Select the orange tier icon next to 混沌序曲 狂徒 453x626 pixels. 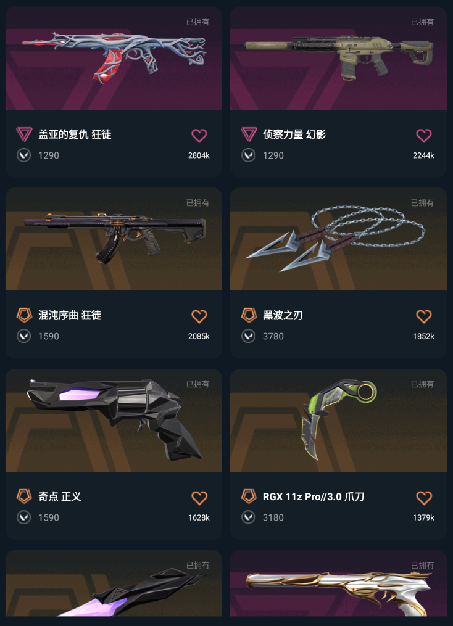[x=24, y=315]
